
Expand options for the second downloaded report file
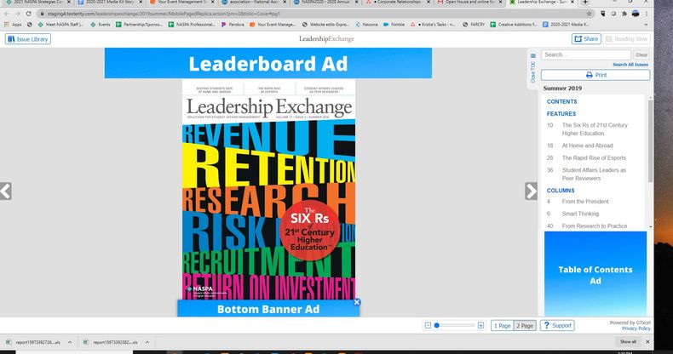pos(147,342)
